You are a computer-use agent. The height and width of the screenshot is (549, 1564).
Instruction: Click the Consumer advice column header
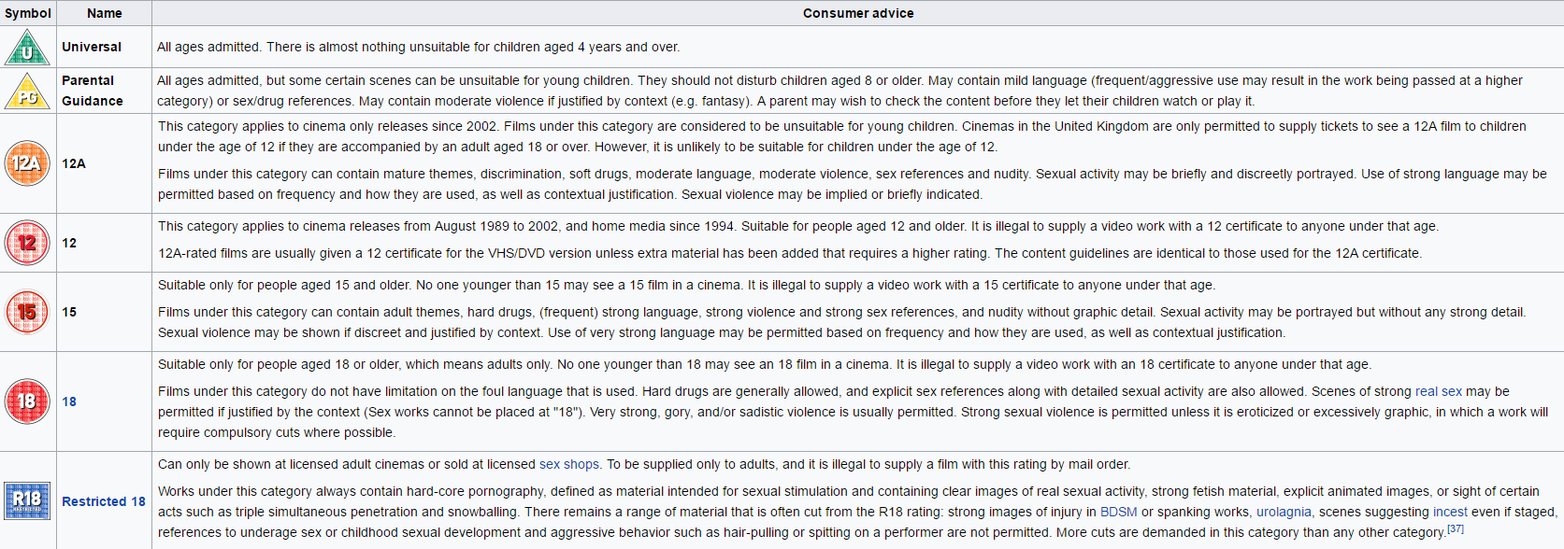pyautogui.click(x=858, y=13)
